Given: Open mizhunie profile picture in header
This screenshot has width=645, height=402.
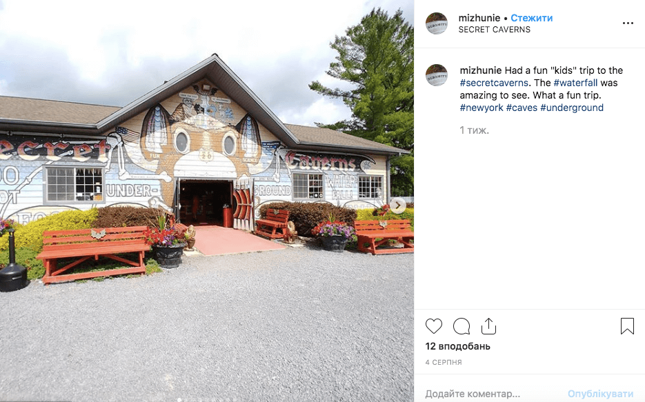Looking at the screenshot, I should 437,23.
